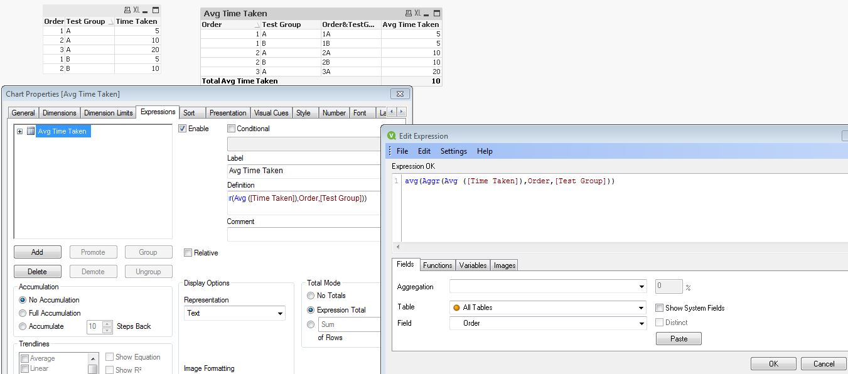Screen dimensions: 848x374
Task: Expand the Avg Time Taken expression tree node
Action: pos(20,131)
